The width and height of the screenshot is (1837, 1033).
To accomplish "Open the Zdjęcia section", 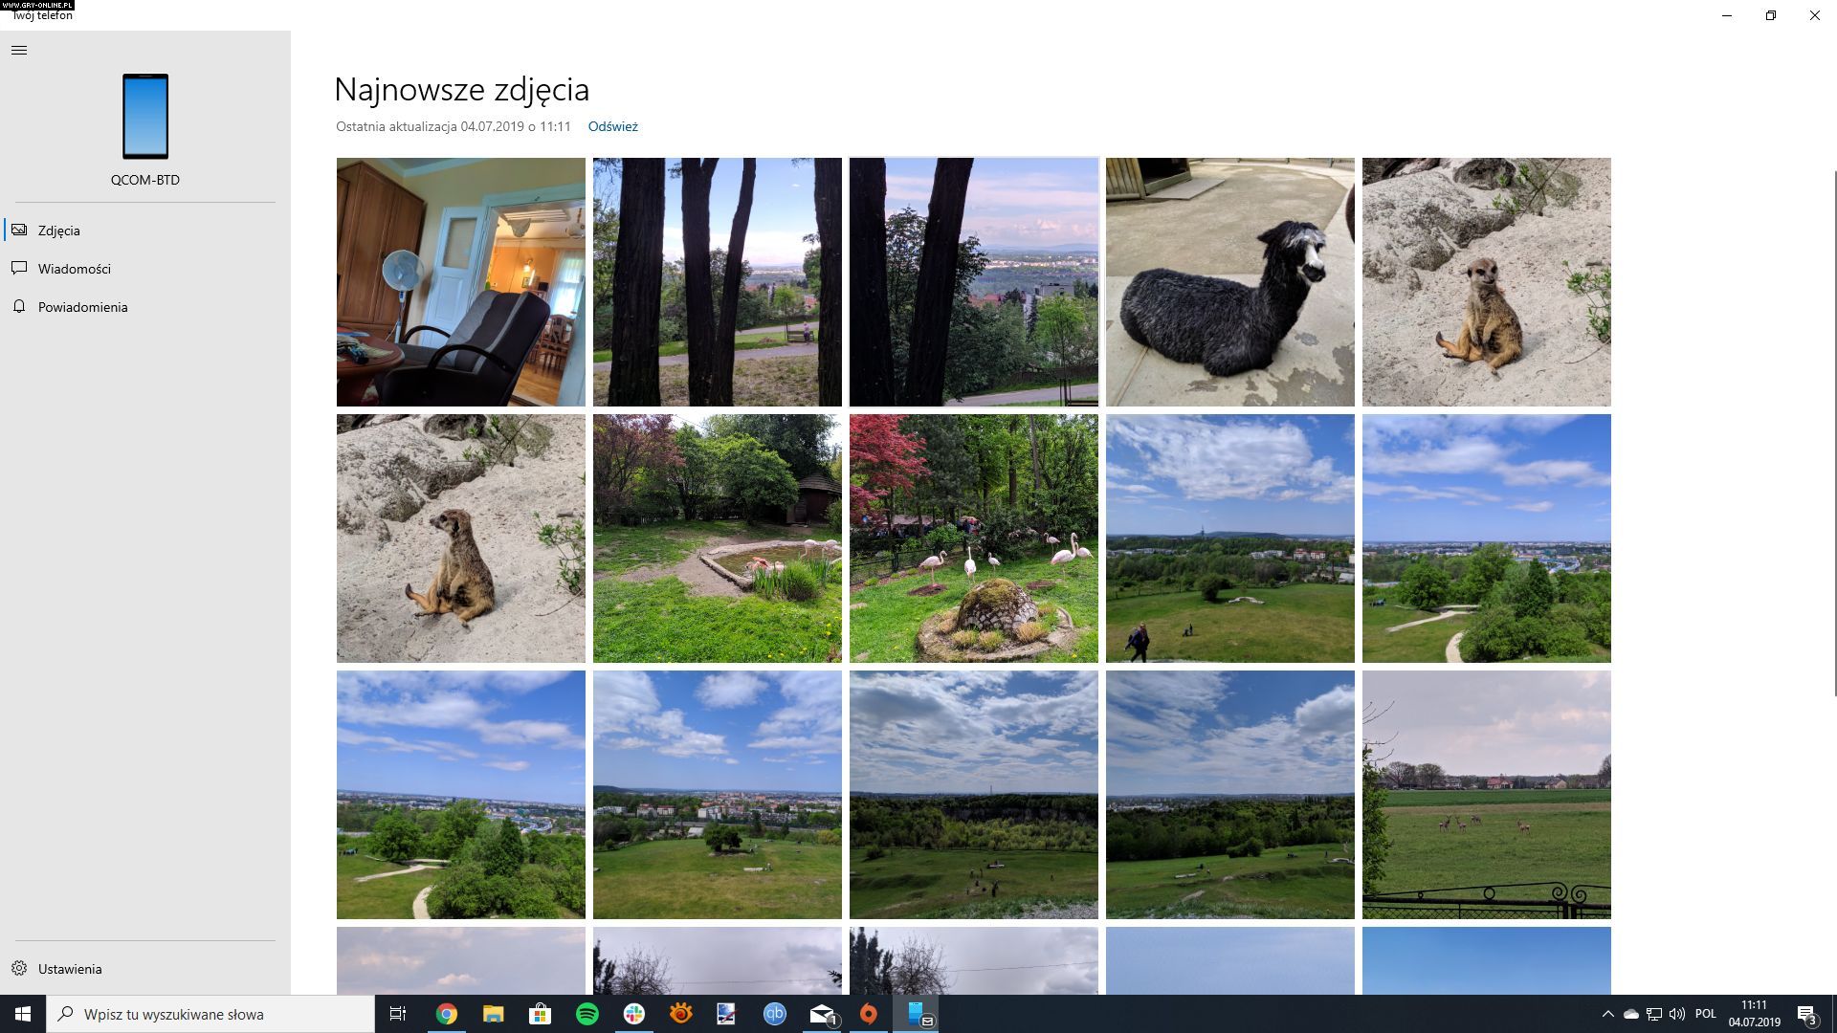I will (x=58, y=231).
